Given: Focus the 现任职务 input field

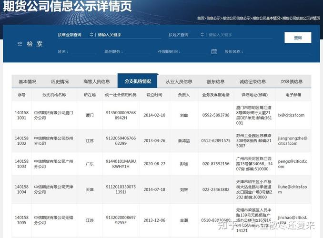Looking at the screenshot, I should click(x=138, y=52).
